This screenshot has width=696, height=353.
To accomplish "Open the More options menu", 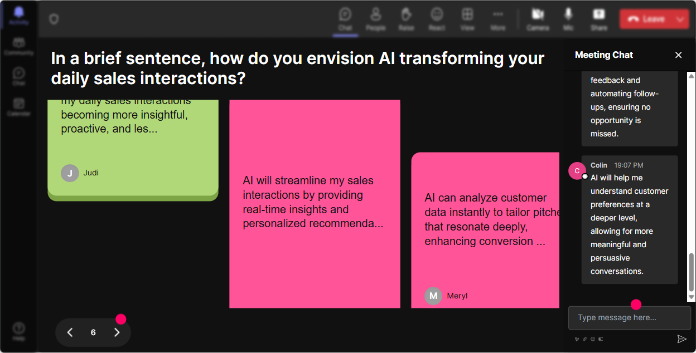I will point(498,19).
